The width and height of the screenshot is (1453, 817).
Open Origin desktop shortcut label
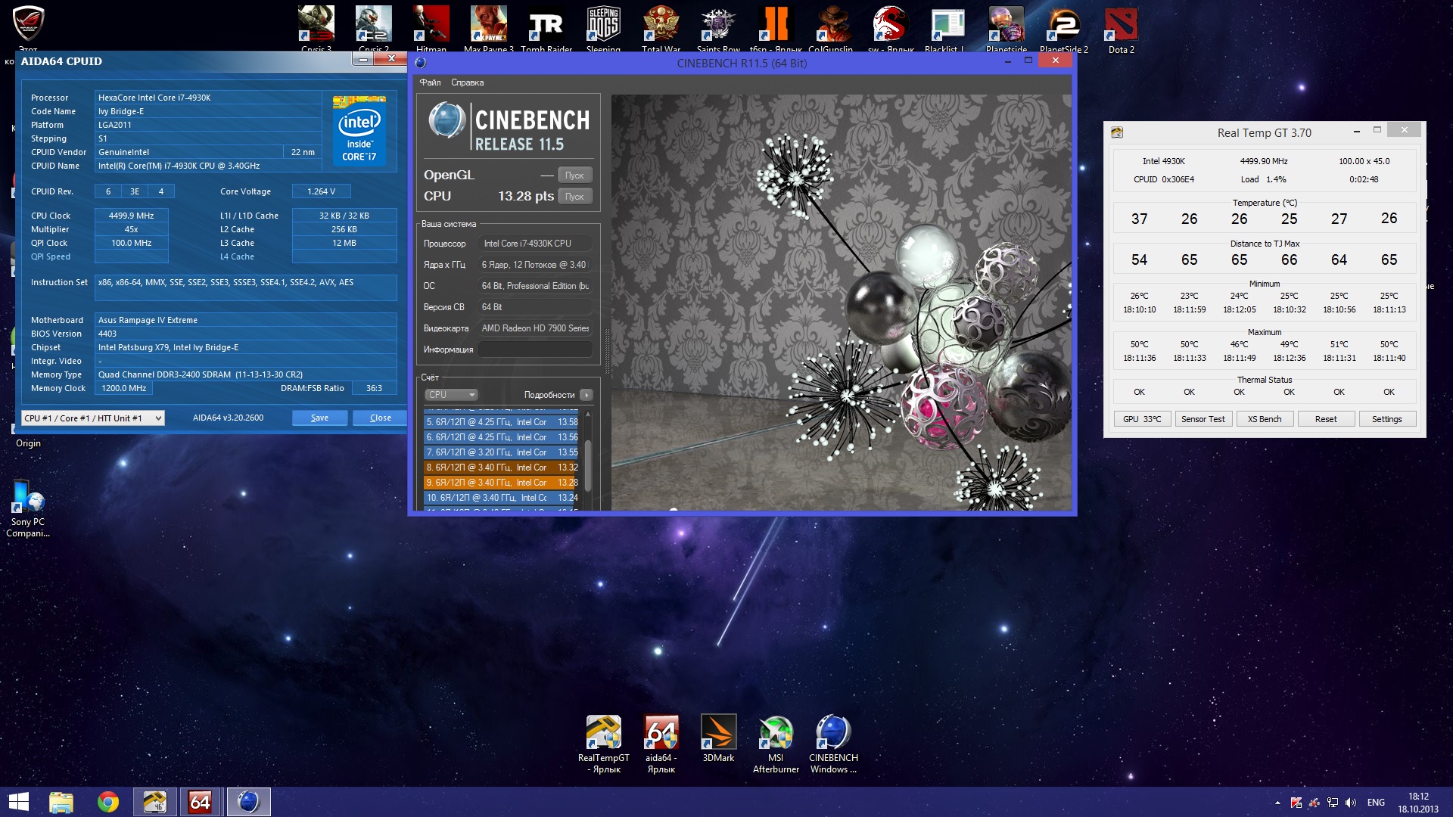[x=28, y=443]
